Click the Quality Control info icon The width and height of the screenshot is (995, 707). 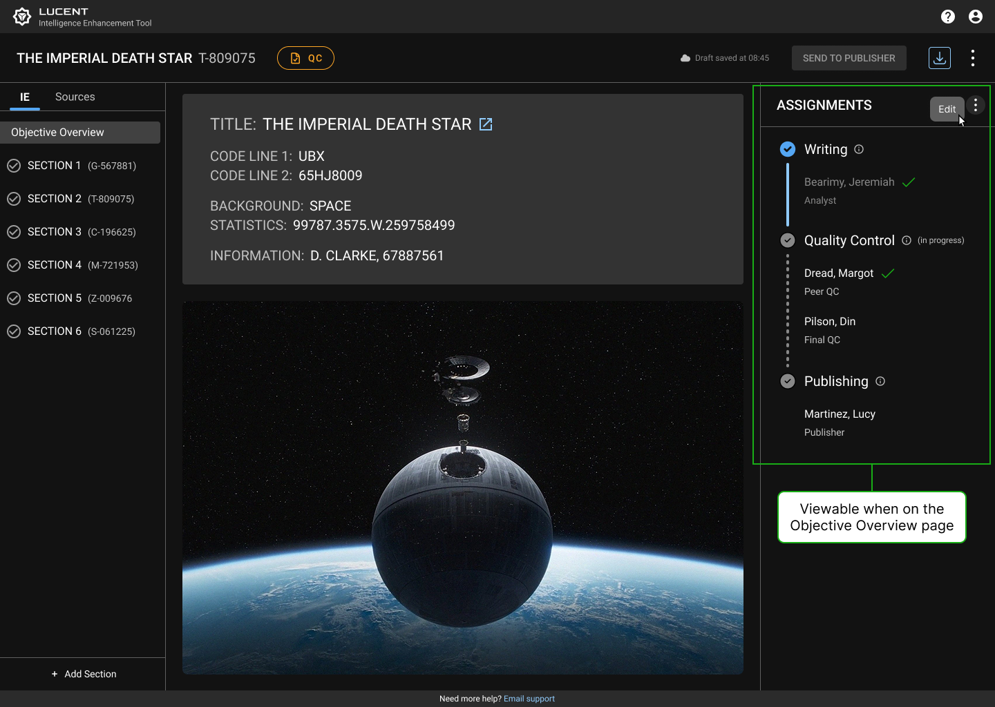click(x=907, y=240)
